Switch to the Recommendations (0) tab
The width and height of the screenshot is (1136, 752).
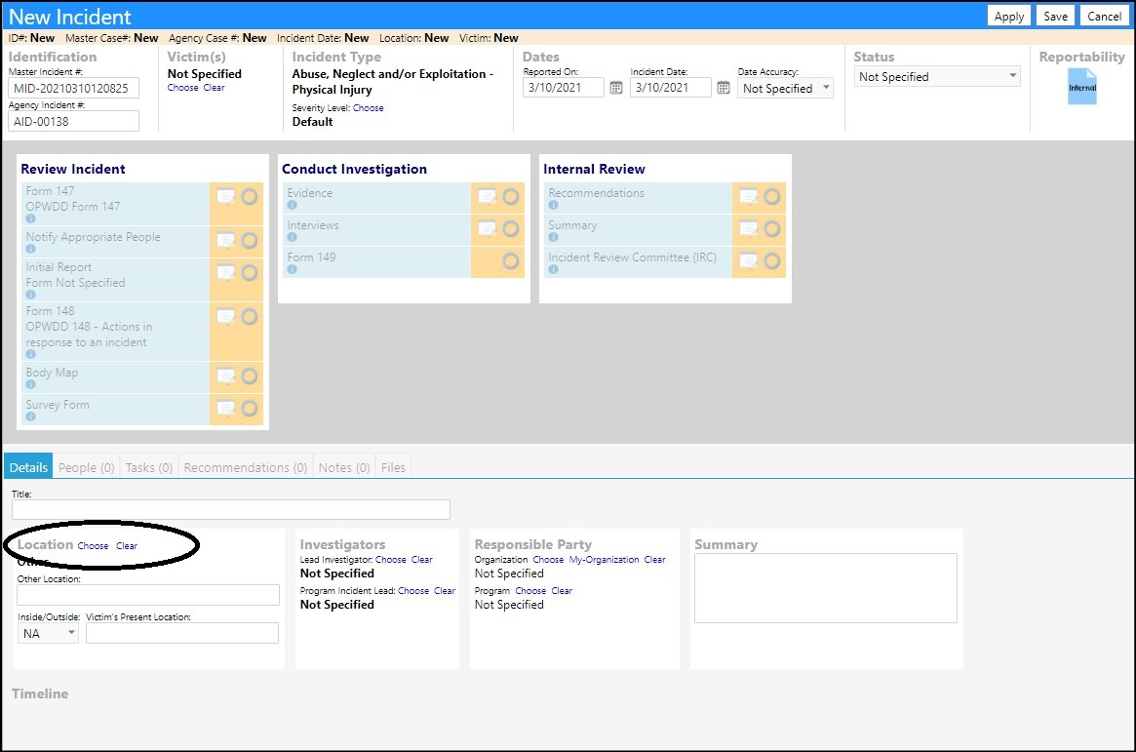(x=246, y=467)
